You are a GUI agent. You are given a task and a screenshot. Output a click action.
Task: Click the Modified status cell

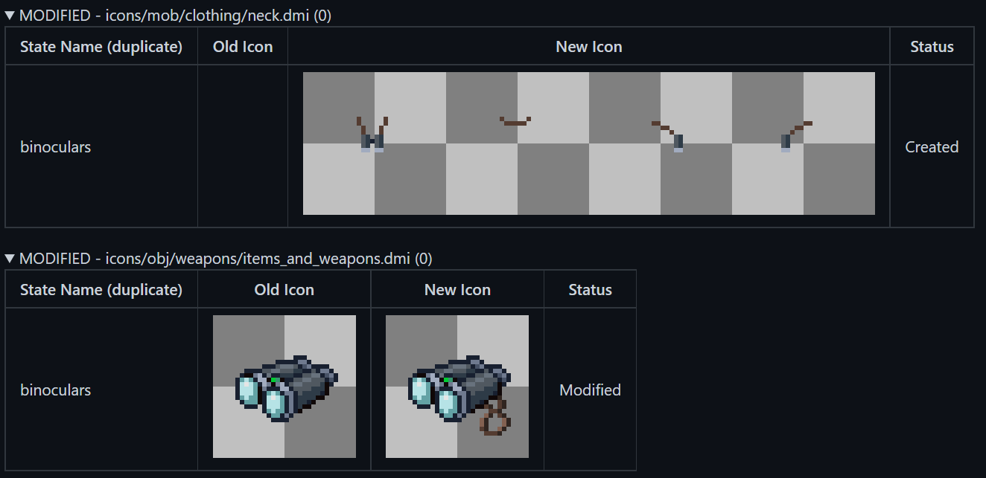pyautogui.click(x=590, y=390)
